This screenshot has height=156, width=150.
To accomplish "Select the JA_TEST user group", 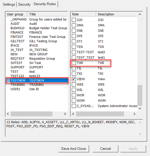I will click(37, 50).
